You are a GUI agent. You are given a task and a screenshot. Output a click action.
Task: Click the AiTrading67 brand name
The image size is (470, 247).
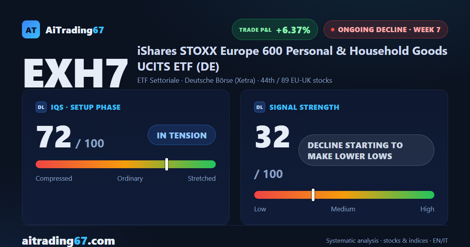pyautogui.click(x=75, y=30)
